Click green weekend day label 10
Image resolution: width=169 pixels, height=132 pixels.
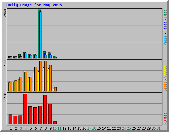[x=54, y=128]
